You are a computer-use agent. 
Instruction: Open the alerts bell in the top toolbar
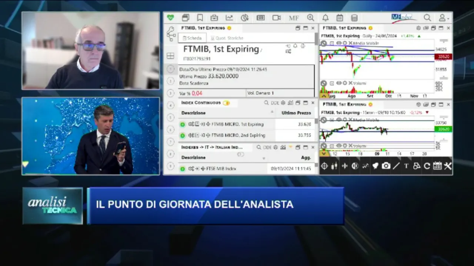pos(325,18)
